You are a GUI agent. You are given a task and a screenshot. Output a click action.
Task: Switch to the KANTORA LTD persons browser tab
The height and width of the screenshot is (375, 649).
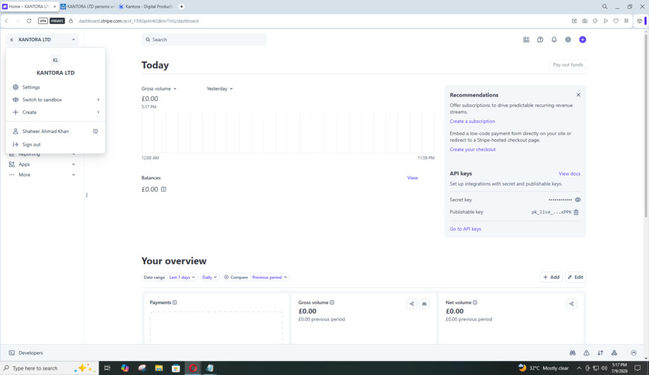(87, 6)
